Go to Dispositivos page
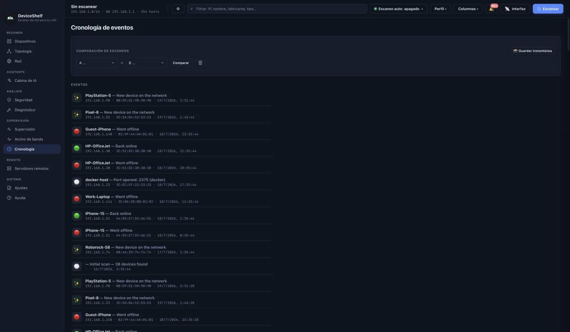The image size is (570, 332). click(32, 41)
